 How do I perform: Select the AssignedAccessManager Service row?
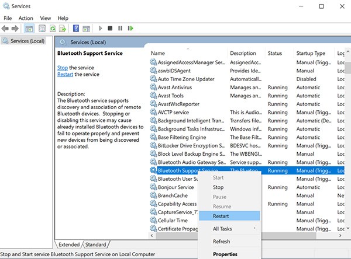point(247,62)
